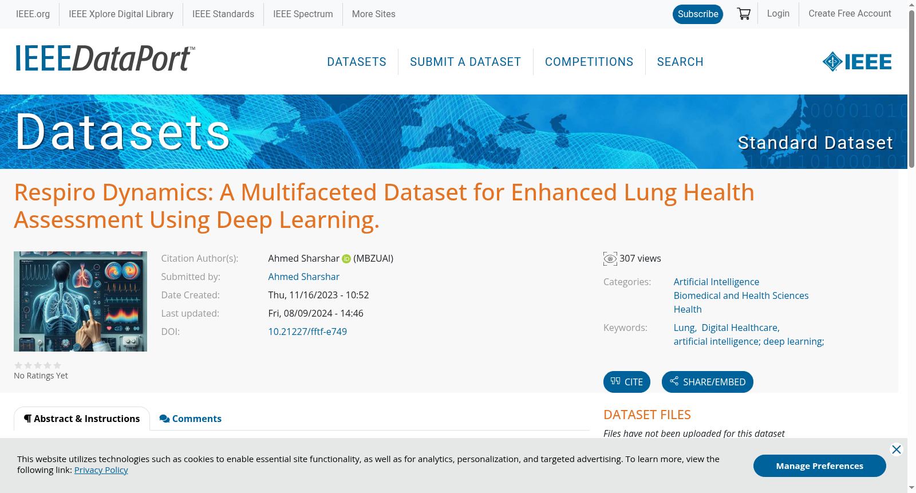The height and width of the screenshot is (493, 916).
Task: Open the Health category link
Action: [x=688, y=309]
